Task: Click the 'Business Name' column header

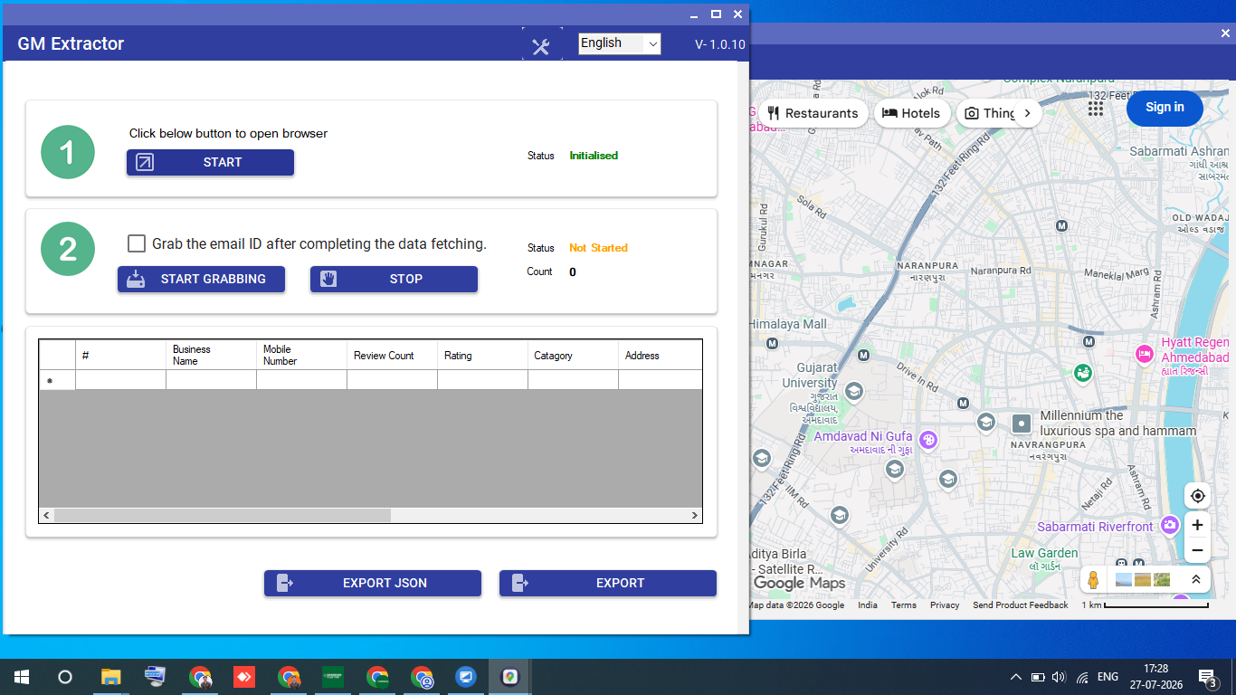Action: pos(211,355)
